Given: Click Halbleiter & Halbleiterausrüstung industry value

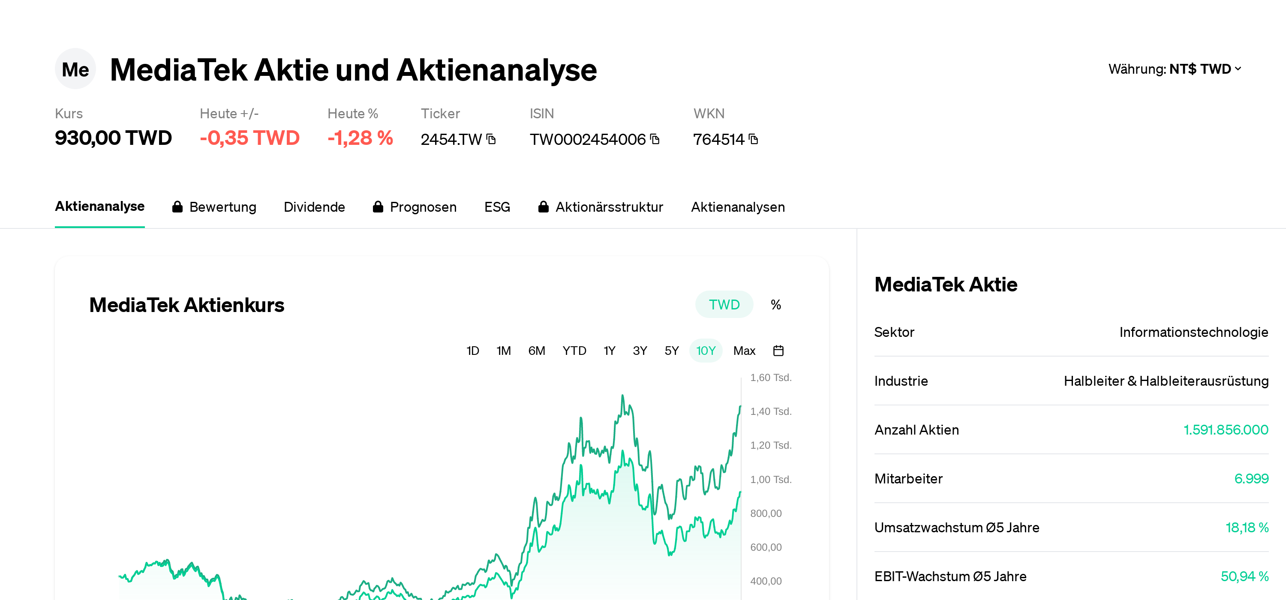Looking at the screenshot, I should point(1166,381).
